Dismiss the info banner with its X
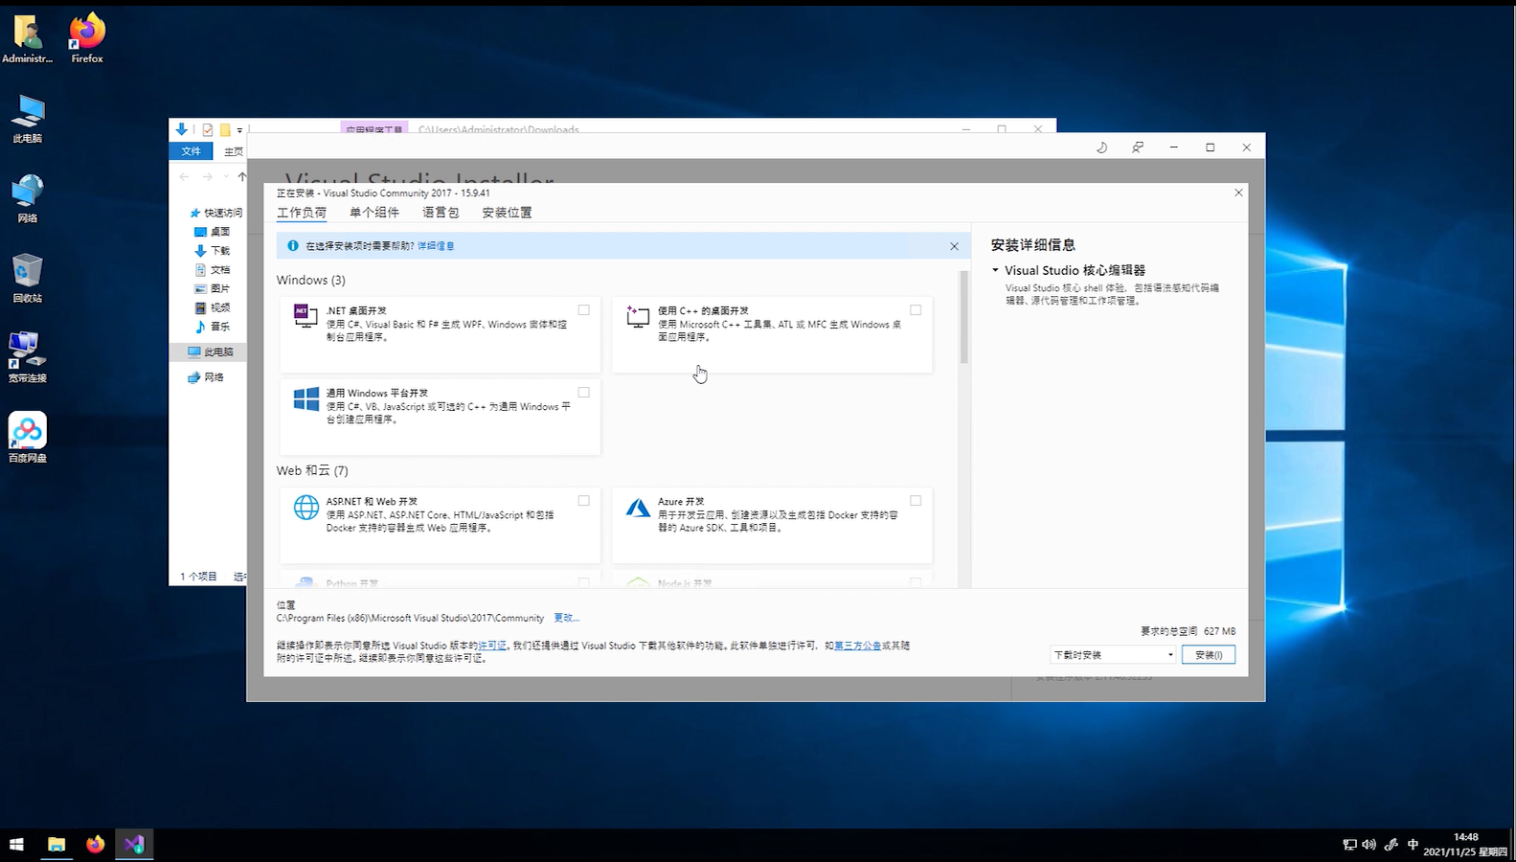1516x862 pixels. click(x=954, y=246)
